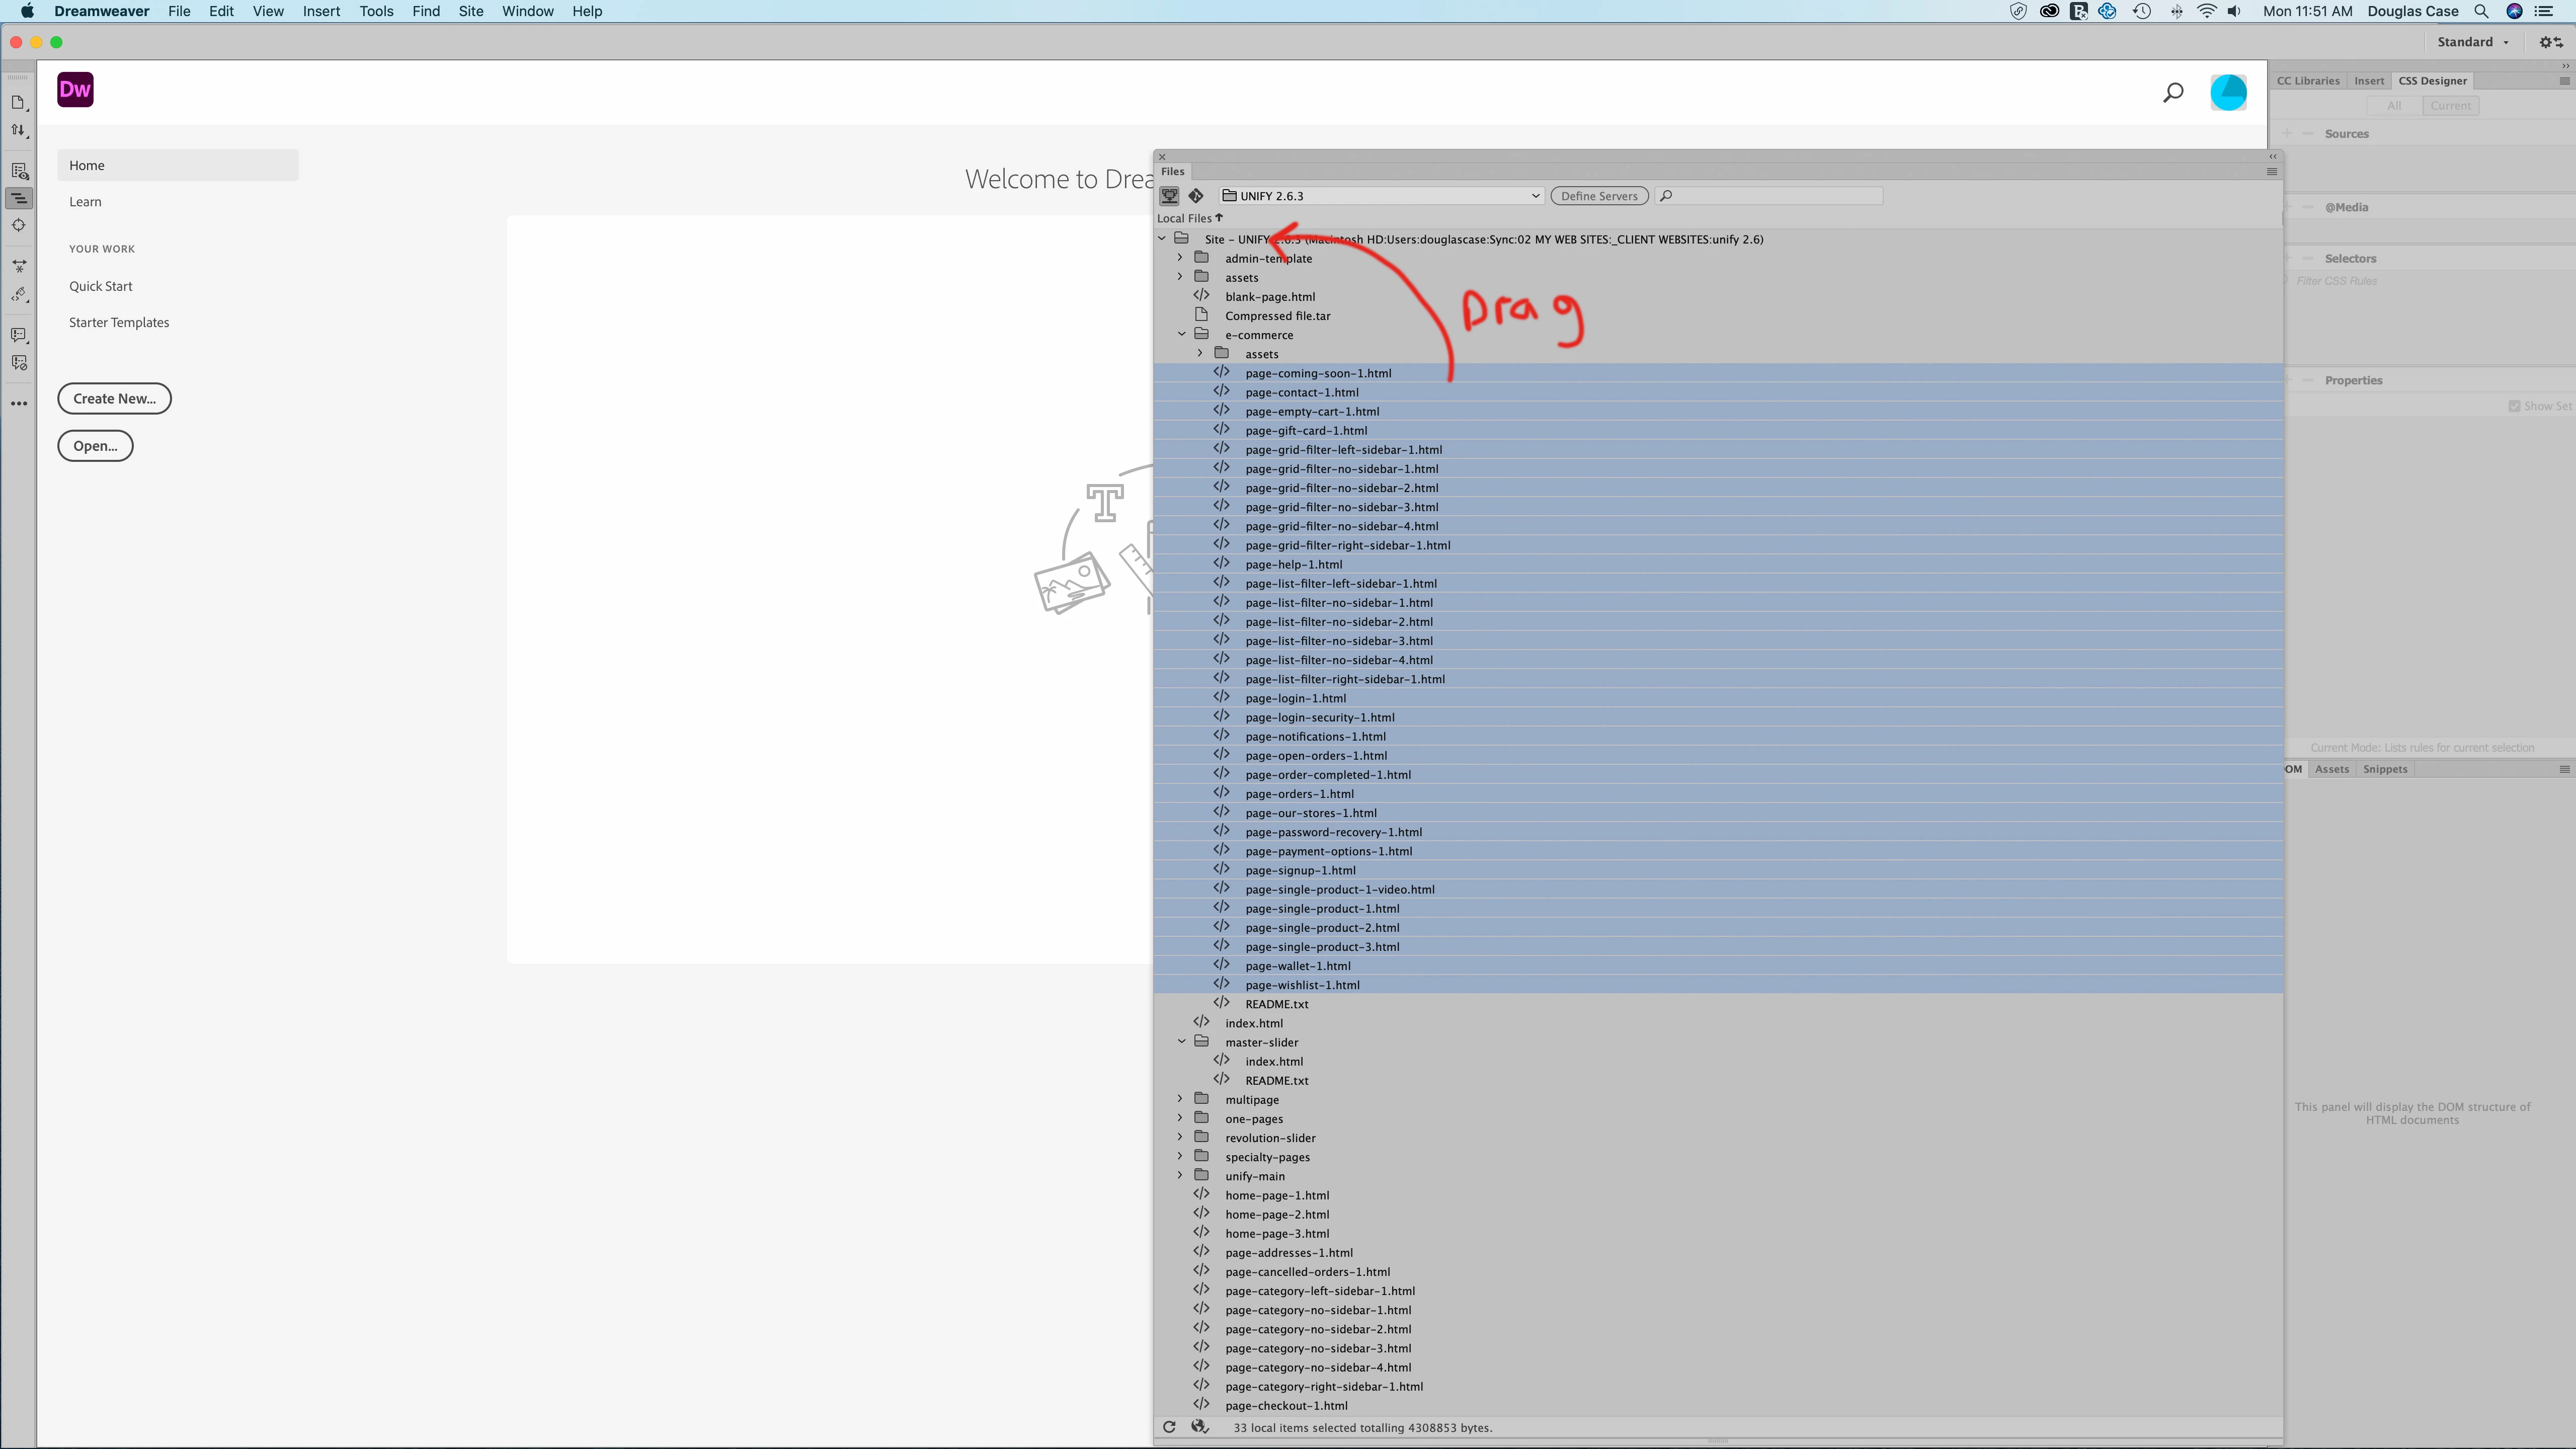This screenshot has width=2576, height=1449.
Task: Select Current mode in CSS Designer
Action: [x=2450, y=106]
